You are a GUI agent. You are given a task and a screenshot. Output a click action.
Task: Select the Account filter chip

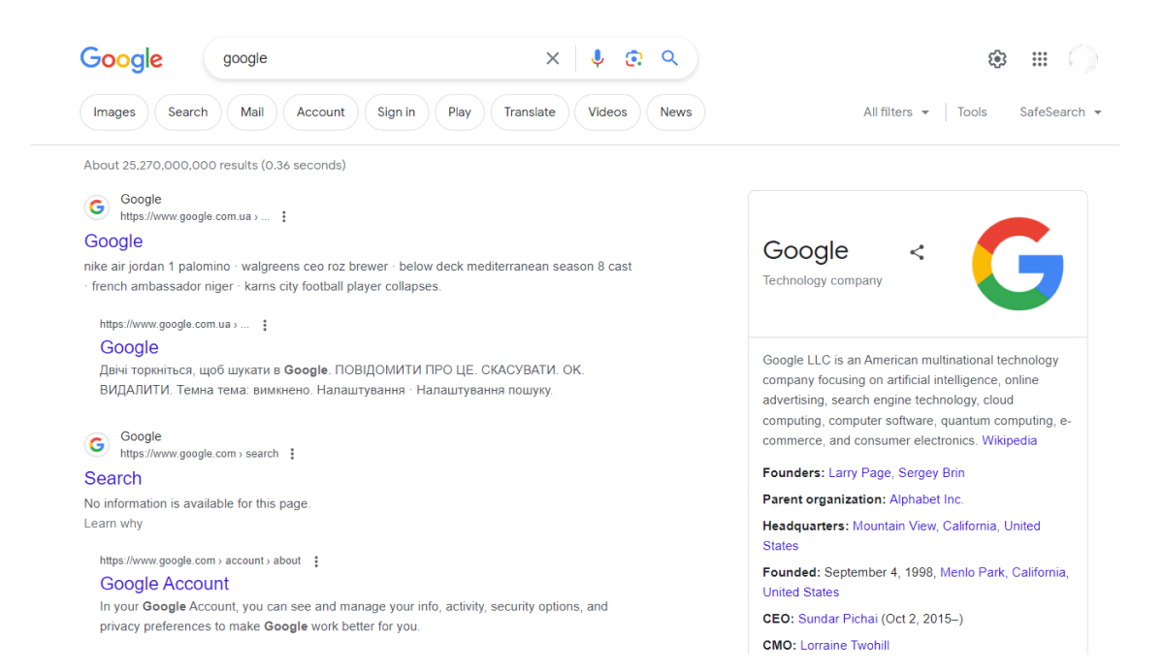(x=321, y=112)
